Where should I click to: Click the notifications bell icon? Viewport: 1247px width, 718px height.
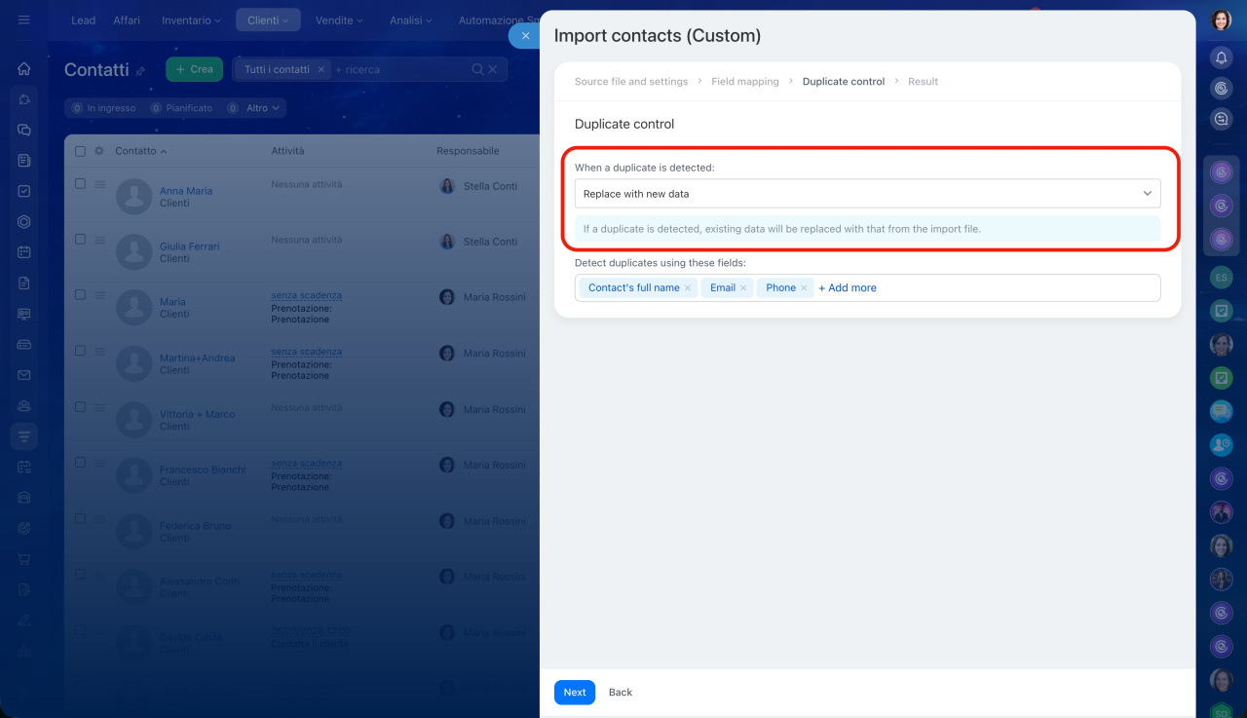tap(1221, 58)
